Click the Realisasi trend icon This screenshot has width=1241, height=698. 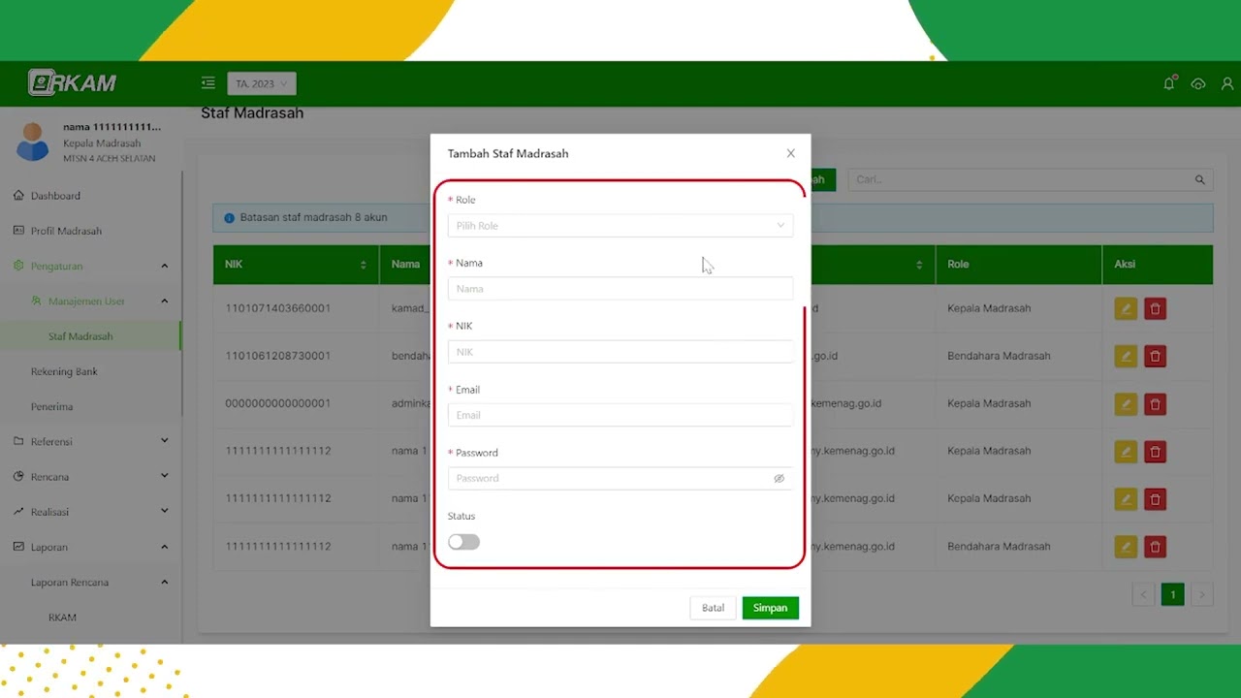pyautogui.click(x=18, y=512)
